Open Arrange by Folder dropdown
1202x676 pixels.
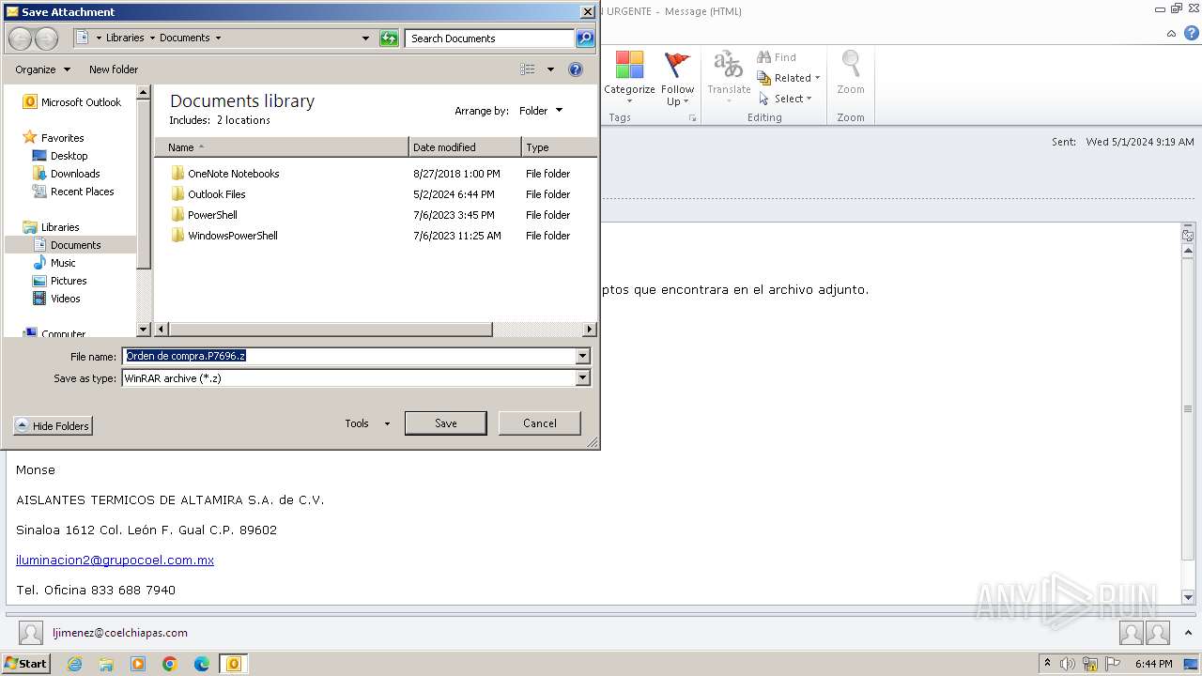[541, 111]
